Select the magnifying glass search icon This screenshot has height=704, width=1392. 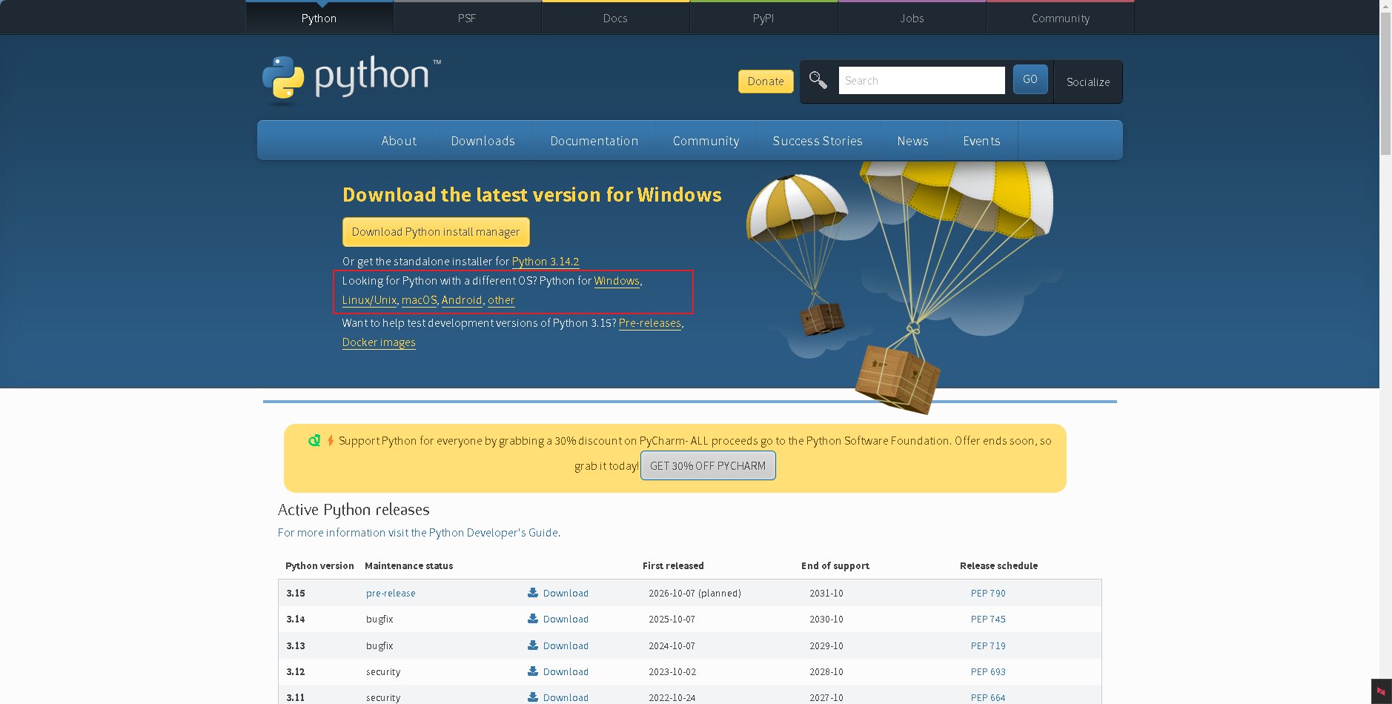[818, 80]
